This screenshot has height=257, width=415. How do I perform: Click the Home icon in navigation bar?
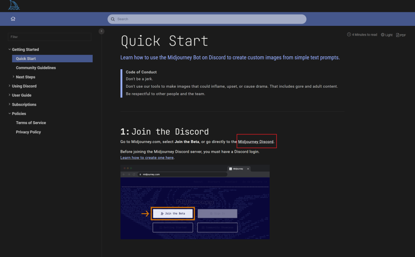(13, 19)
